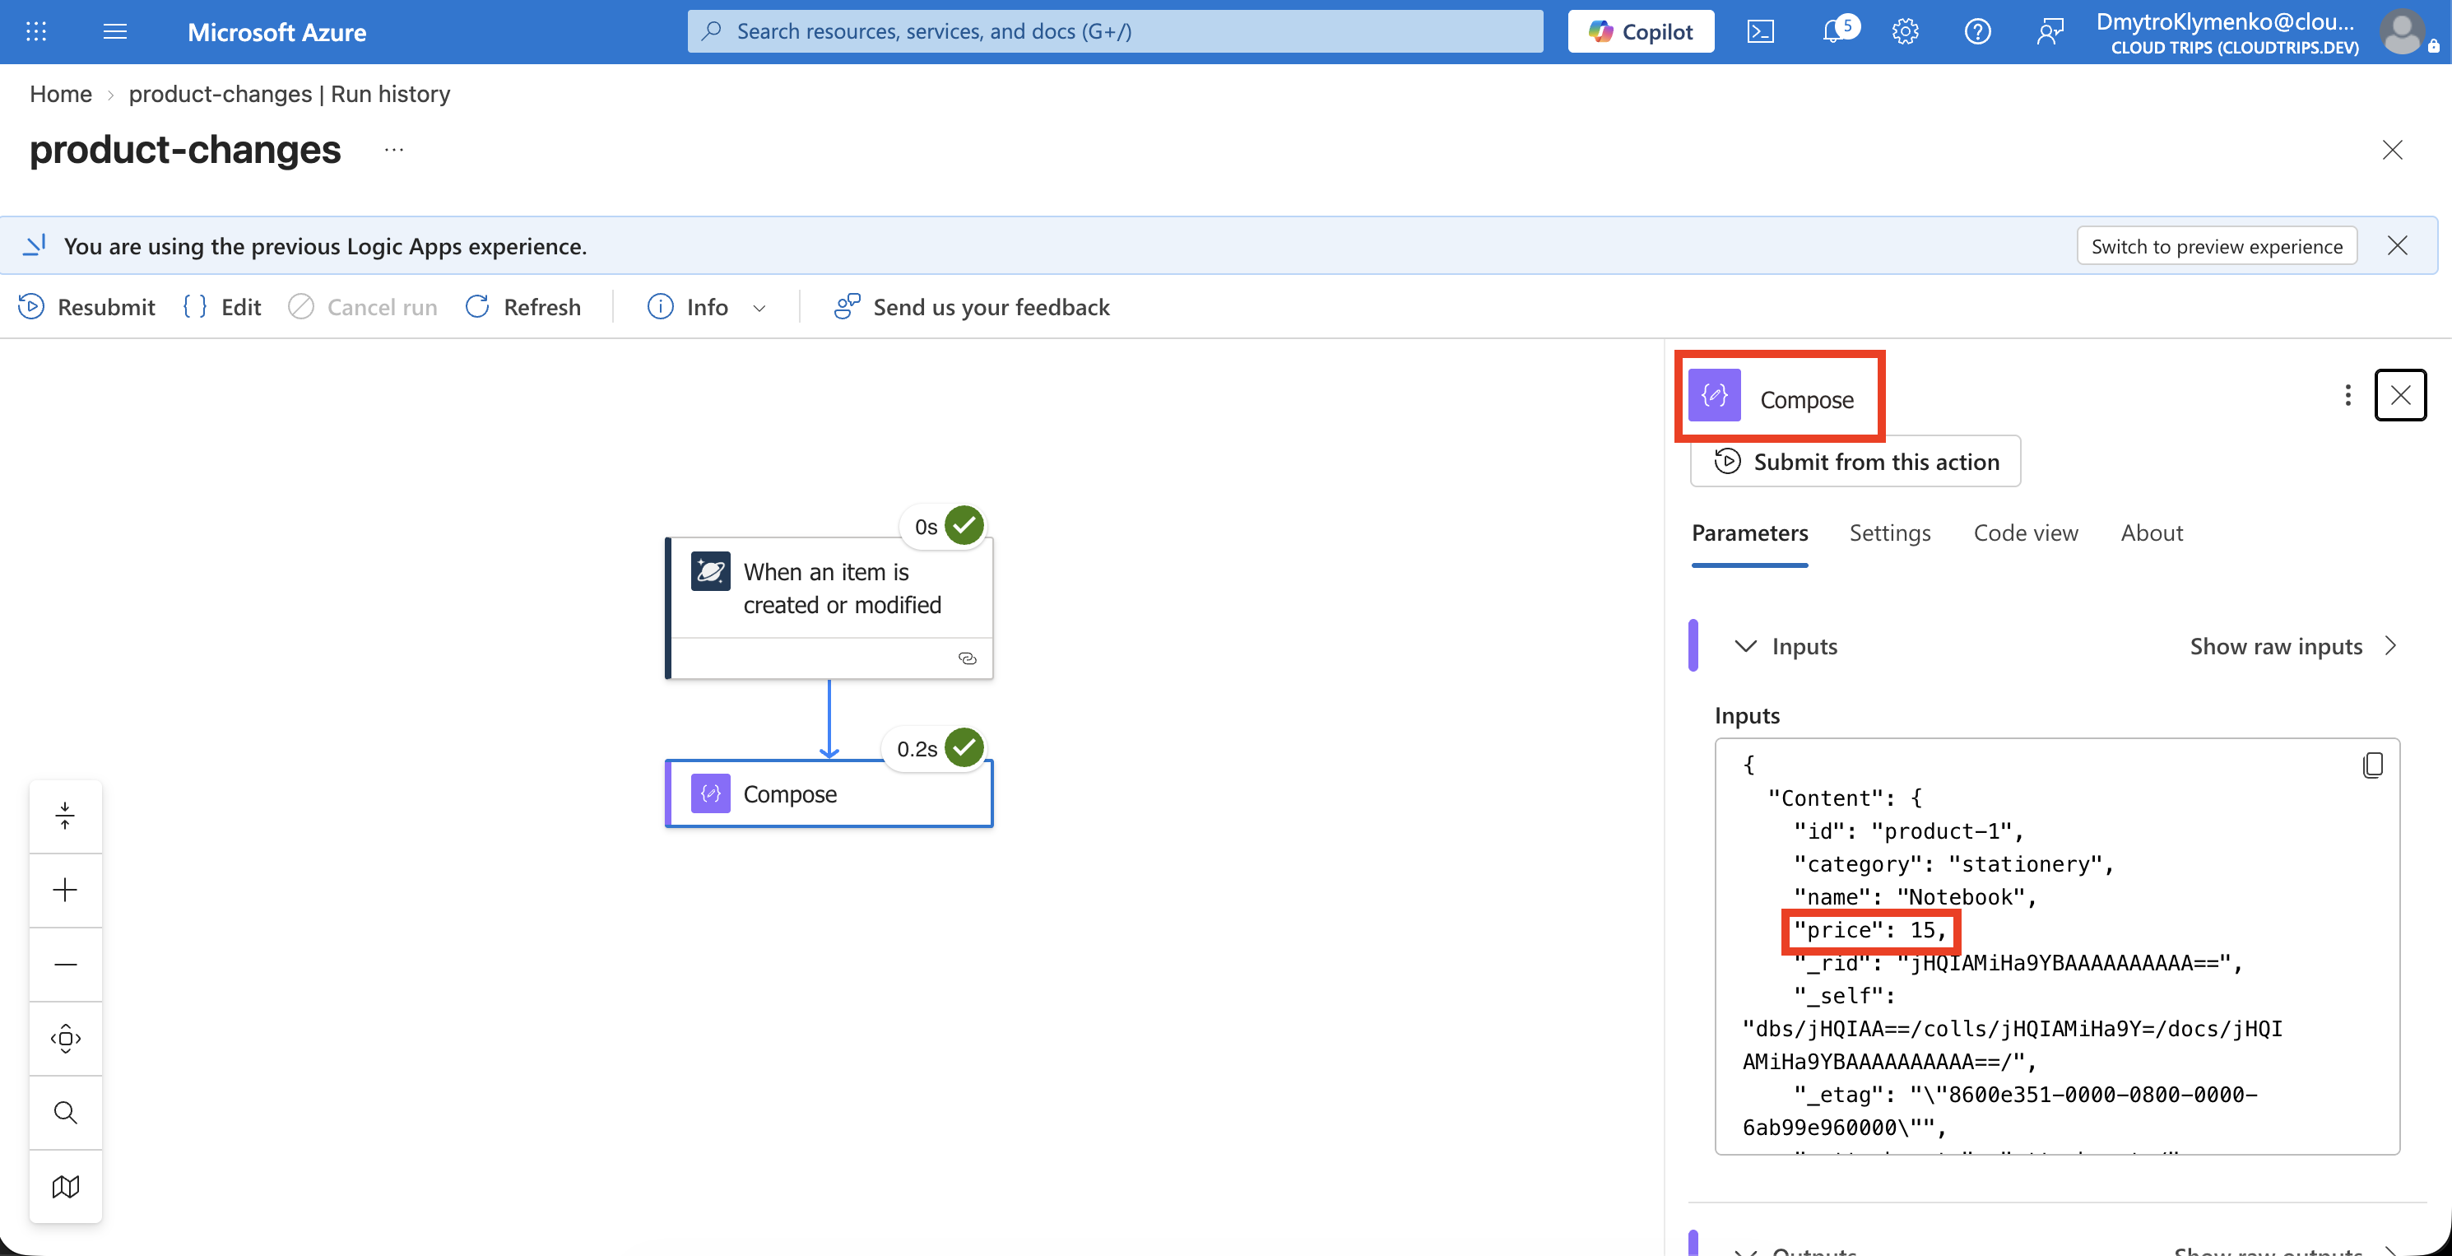Collapse the Inputs section
The width and height of the screenshot is (2452, 1256).
pos(1744,645)
